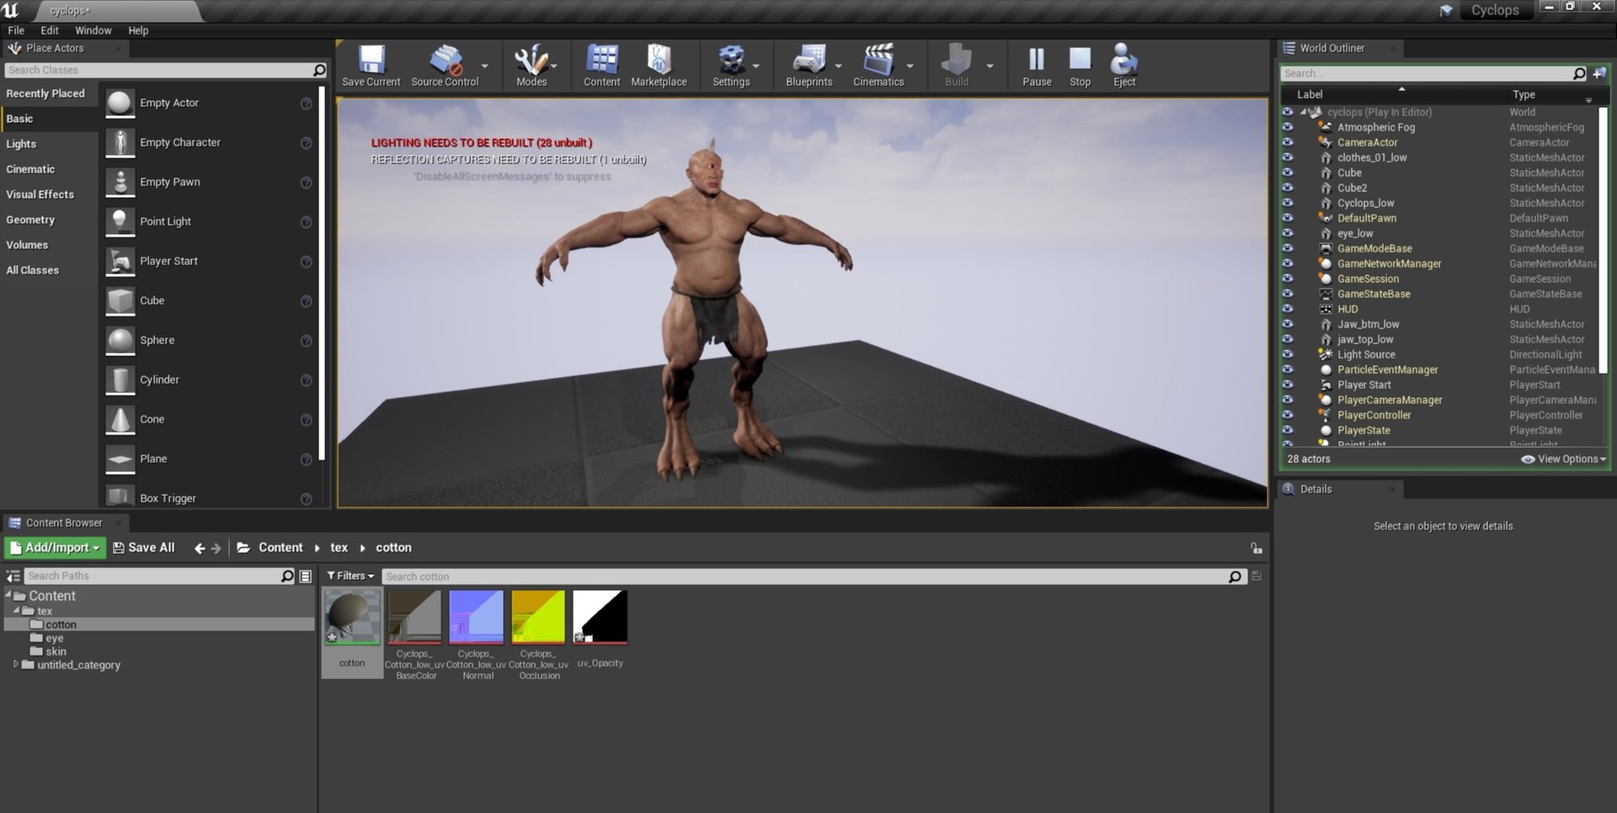Open the Build options dropdown arrow
The width and height of the screenshot is (1617, 813).
(990, 66)
